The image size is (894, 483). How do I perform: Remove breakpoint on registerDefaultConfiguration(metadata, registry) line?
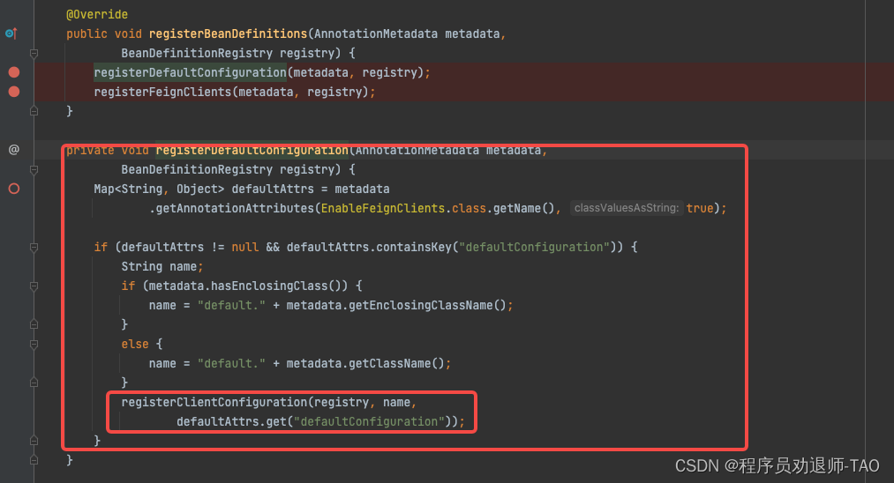point(14,72)
